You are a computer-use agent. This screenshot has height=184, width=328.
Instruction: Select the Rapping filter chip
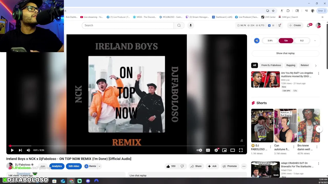pos(291,65)
